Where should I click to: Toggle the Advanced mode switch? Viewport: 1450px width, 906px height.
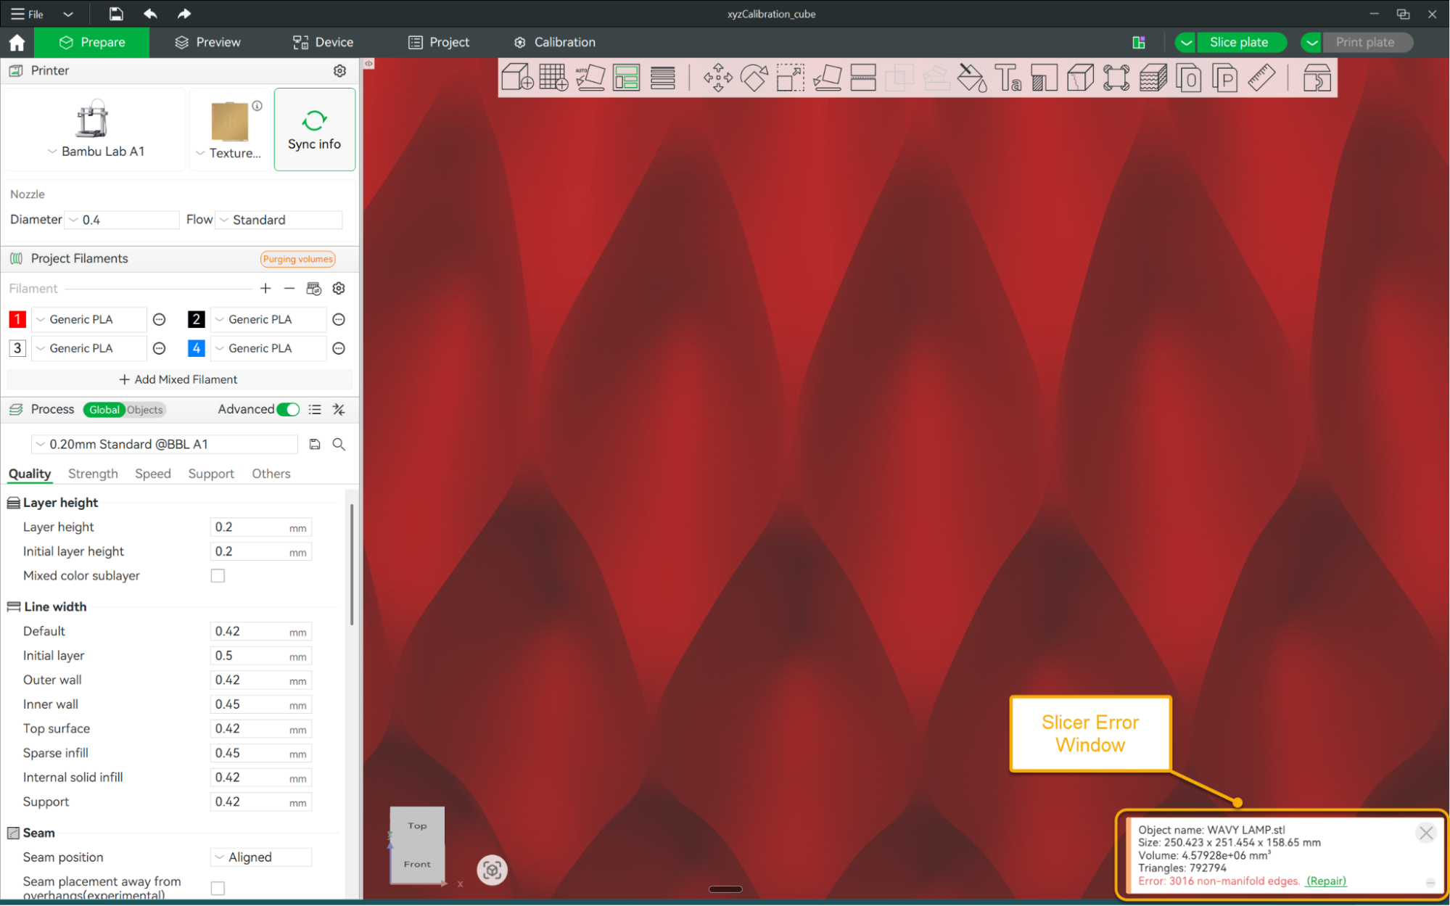pos(288,410)
